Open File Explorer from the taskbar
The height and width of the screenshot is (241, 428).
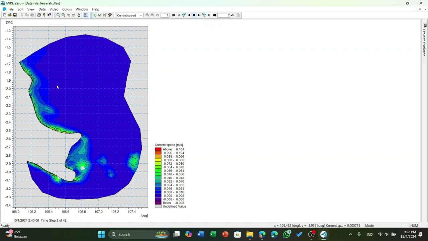250,234
